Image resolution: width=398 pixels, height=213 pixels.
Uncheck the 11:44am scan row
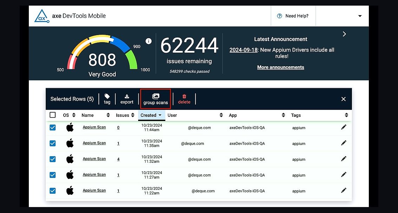[52, 127]
